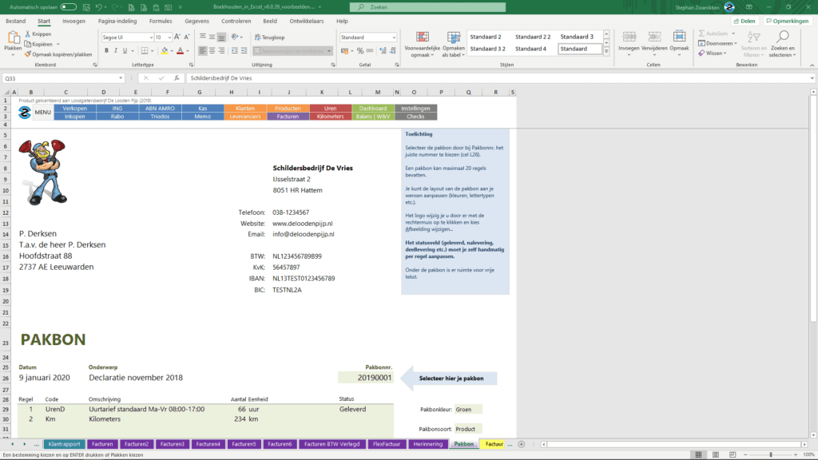
Task: Open Zoeken en selecteren
Action: point(783,45)
